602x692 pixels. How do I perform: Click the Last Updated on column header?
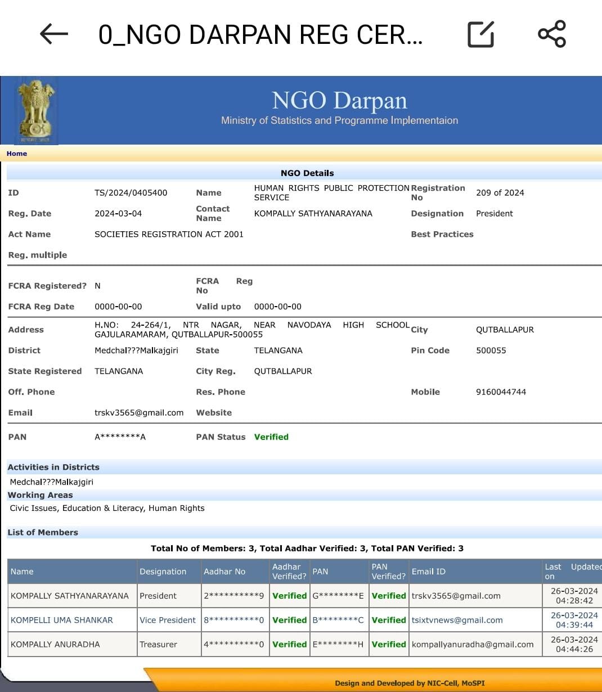(573, 572)
